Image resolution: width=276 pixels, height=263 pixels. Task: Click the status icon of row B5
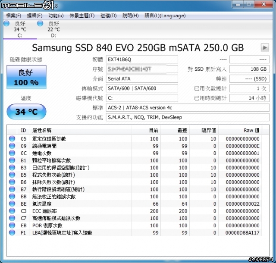coord(12,175)
